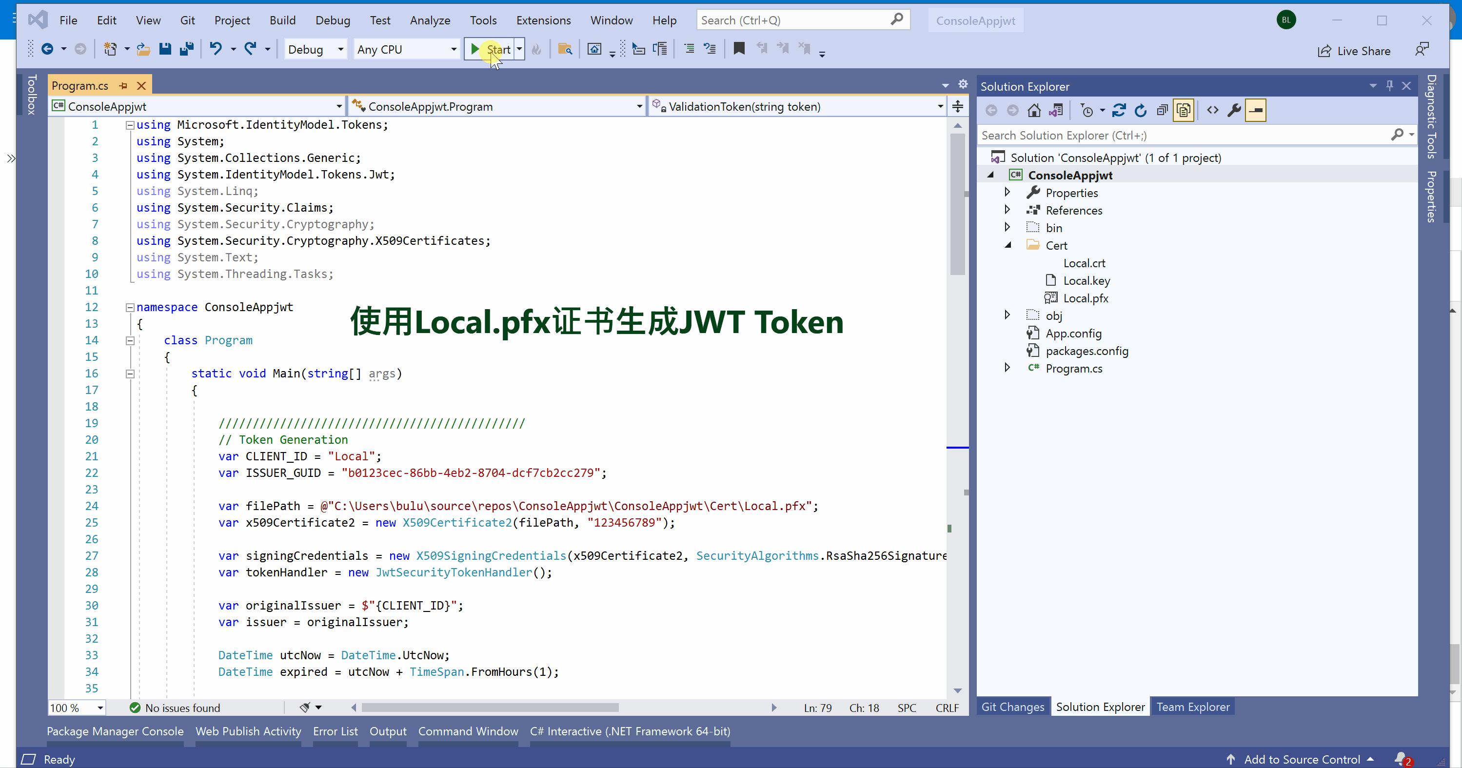Open the Package Manager Console tab

[115, 731]
